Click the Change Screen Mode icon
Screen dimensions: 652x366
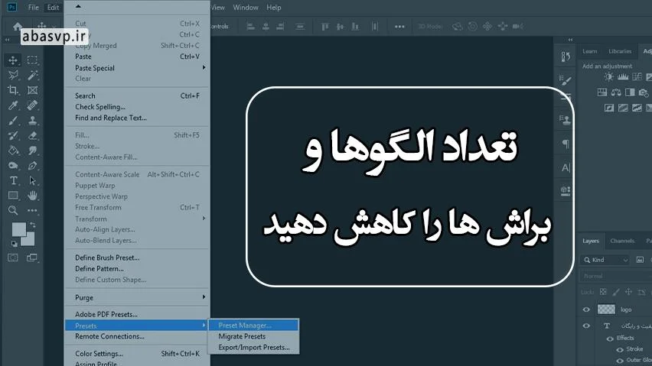(32, 257)
